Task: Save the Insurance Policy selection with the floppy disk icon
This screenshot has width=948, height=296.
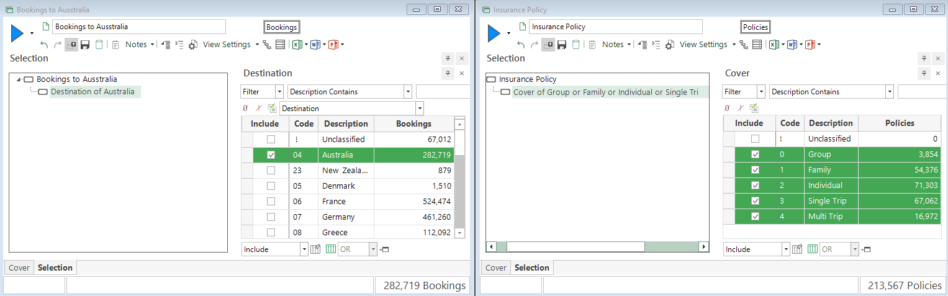Action: point(562,45)
